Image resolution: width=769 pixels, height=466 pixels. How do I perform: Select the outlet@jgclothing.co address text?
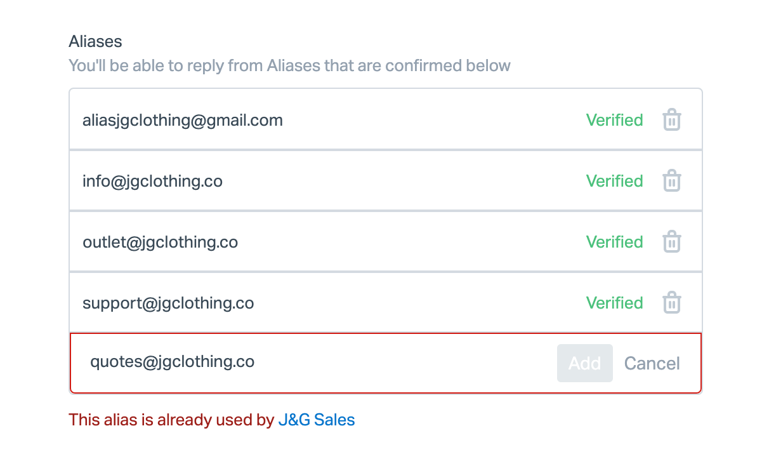point(160,242)
